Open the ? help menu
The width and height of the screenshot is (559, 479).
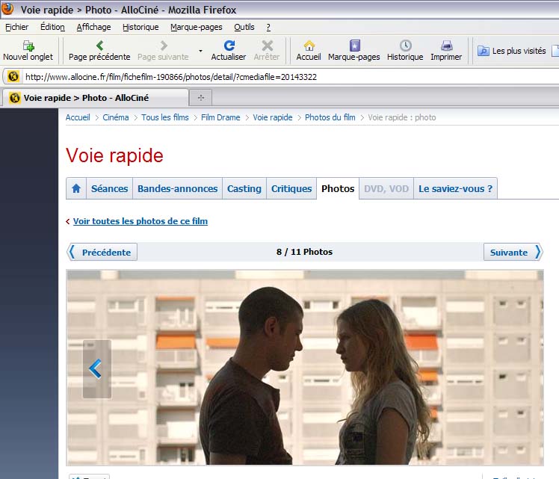[x=268, y=27]
